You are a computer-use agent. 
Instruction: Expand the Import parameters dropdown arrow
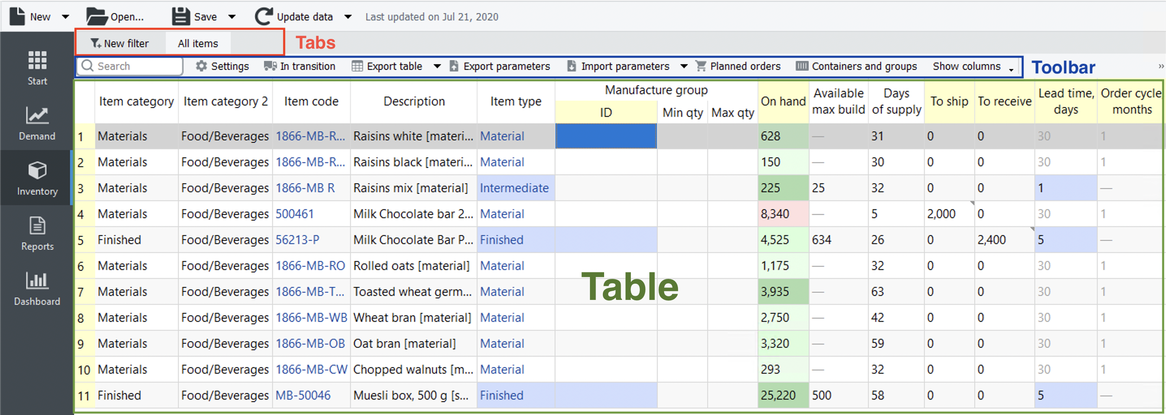[x=684, y=66]
